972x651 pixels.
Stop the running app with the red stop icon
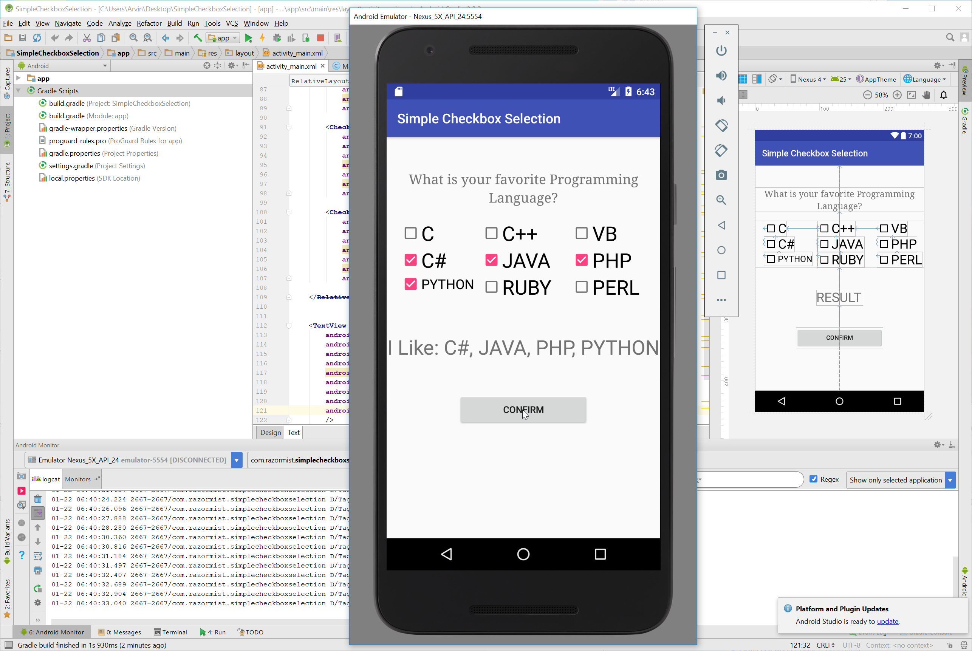click(320, 38)
